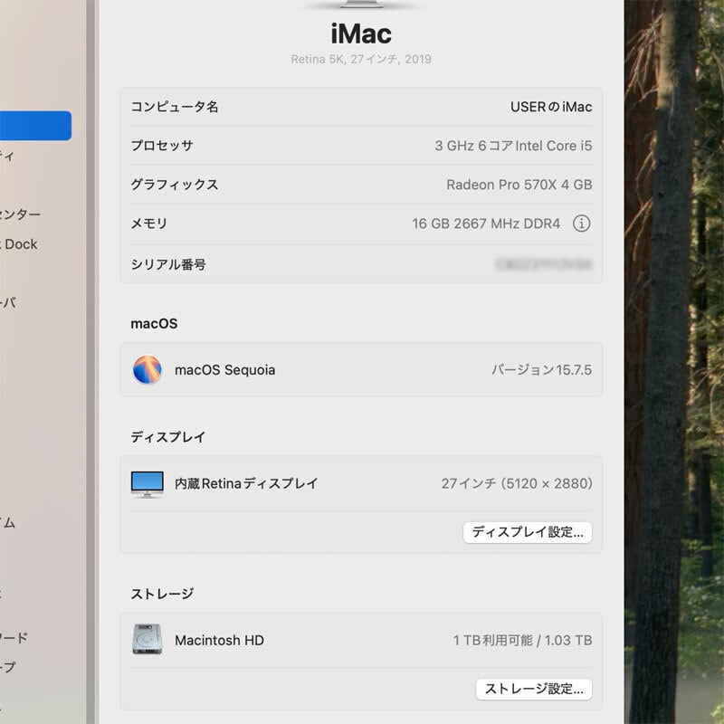724x724 pixels.
Task: Click the Radeon Pro 570X 4 GB text
Action: [x=519, y=185]
